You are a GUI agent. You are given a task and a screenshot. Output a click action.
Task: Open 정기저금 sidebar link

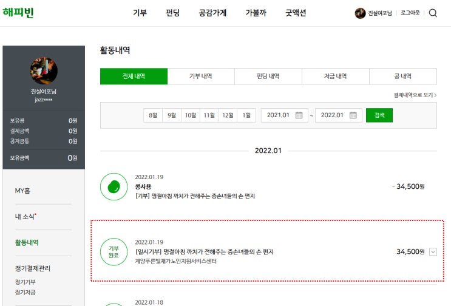(25, 292)
